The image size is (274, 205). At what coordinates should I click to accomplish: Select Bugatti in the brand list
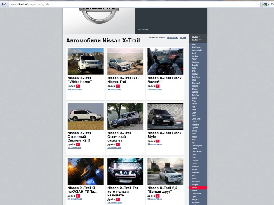195,65
